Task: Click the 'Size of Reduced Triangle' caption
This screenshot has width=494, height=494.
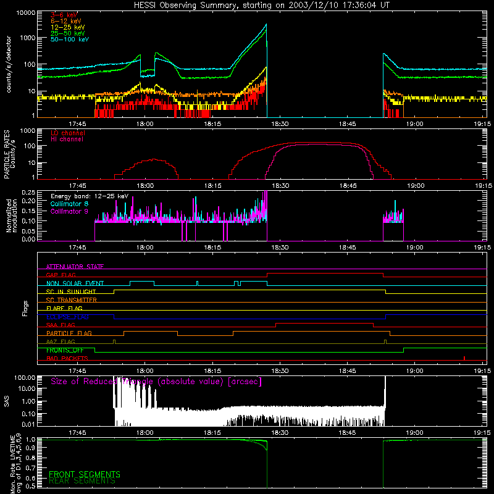Action: (x=156, y=382)
